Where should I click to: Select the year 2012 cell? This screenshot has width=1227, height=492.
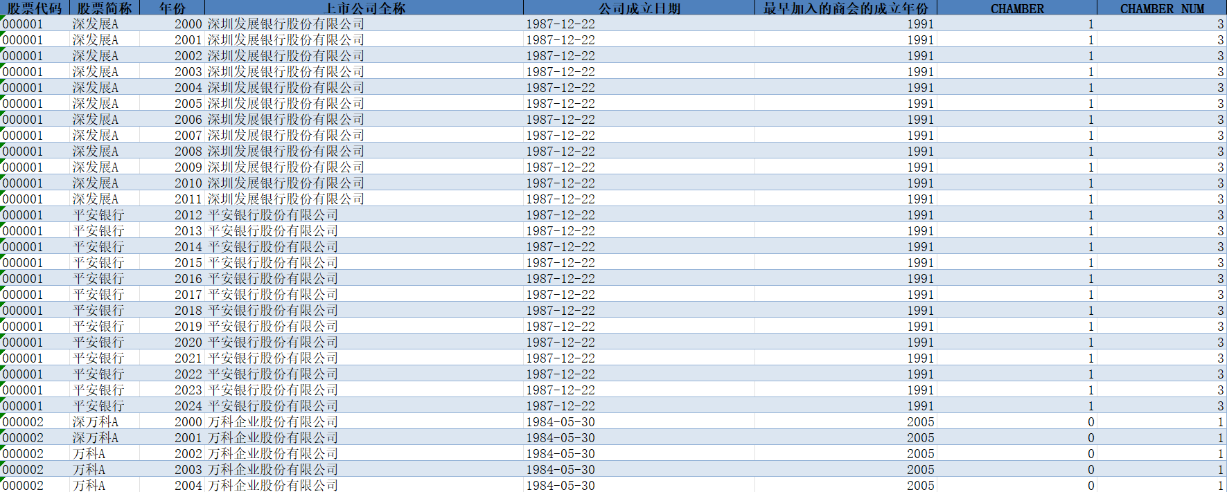tap(188, 215)
